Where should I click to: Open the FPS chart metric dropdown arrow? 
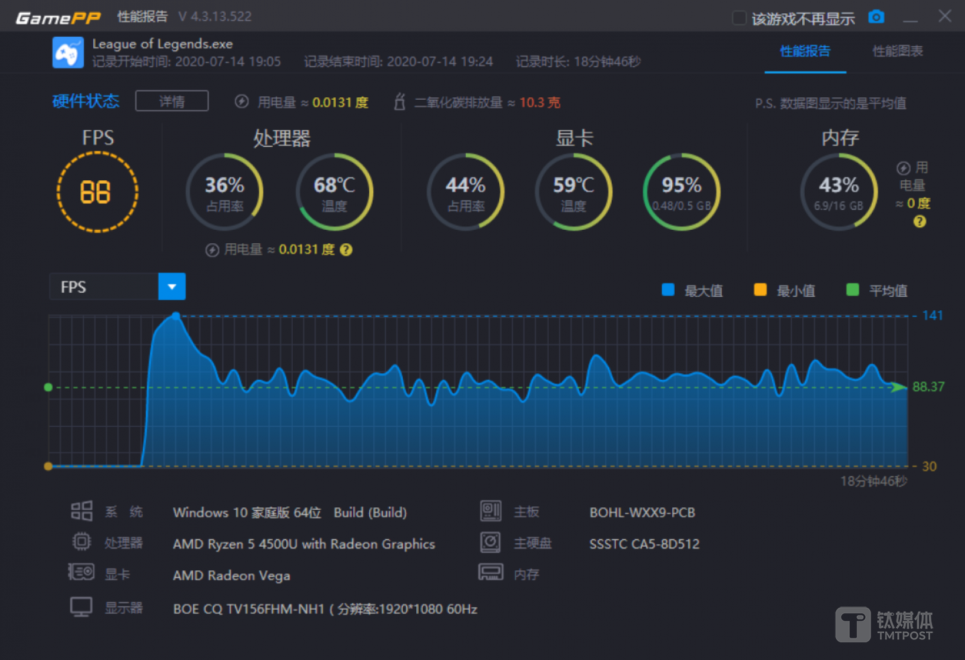click(x=172, y=287)
